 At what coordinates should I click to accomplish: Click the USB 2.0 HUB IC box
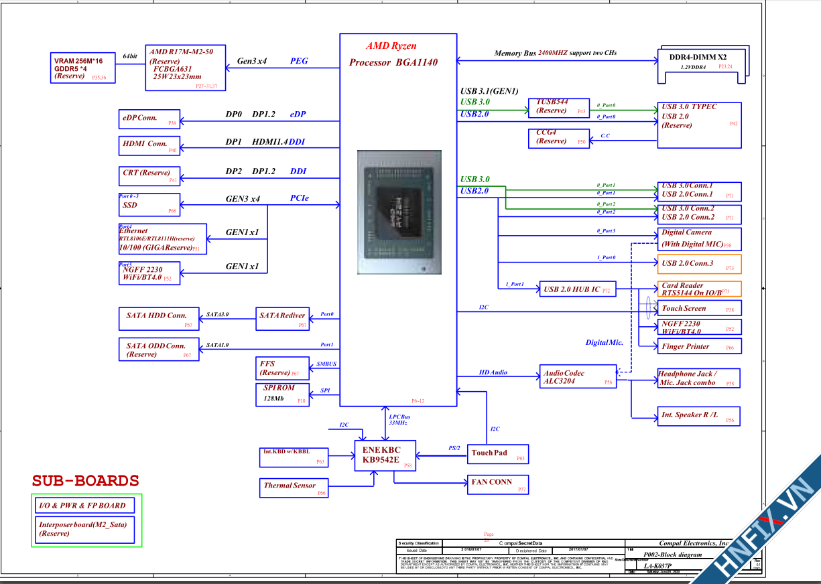[x=578, y=289]
